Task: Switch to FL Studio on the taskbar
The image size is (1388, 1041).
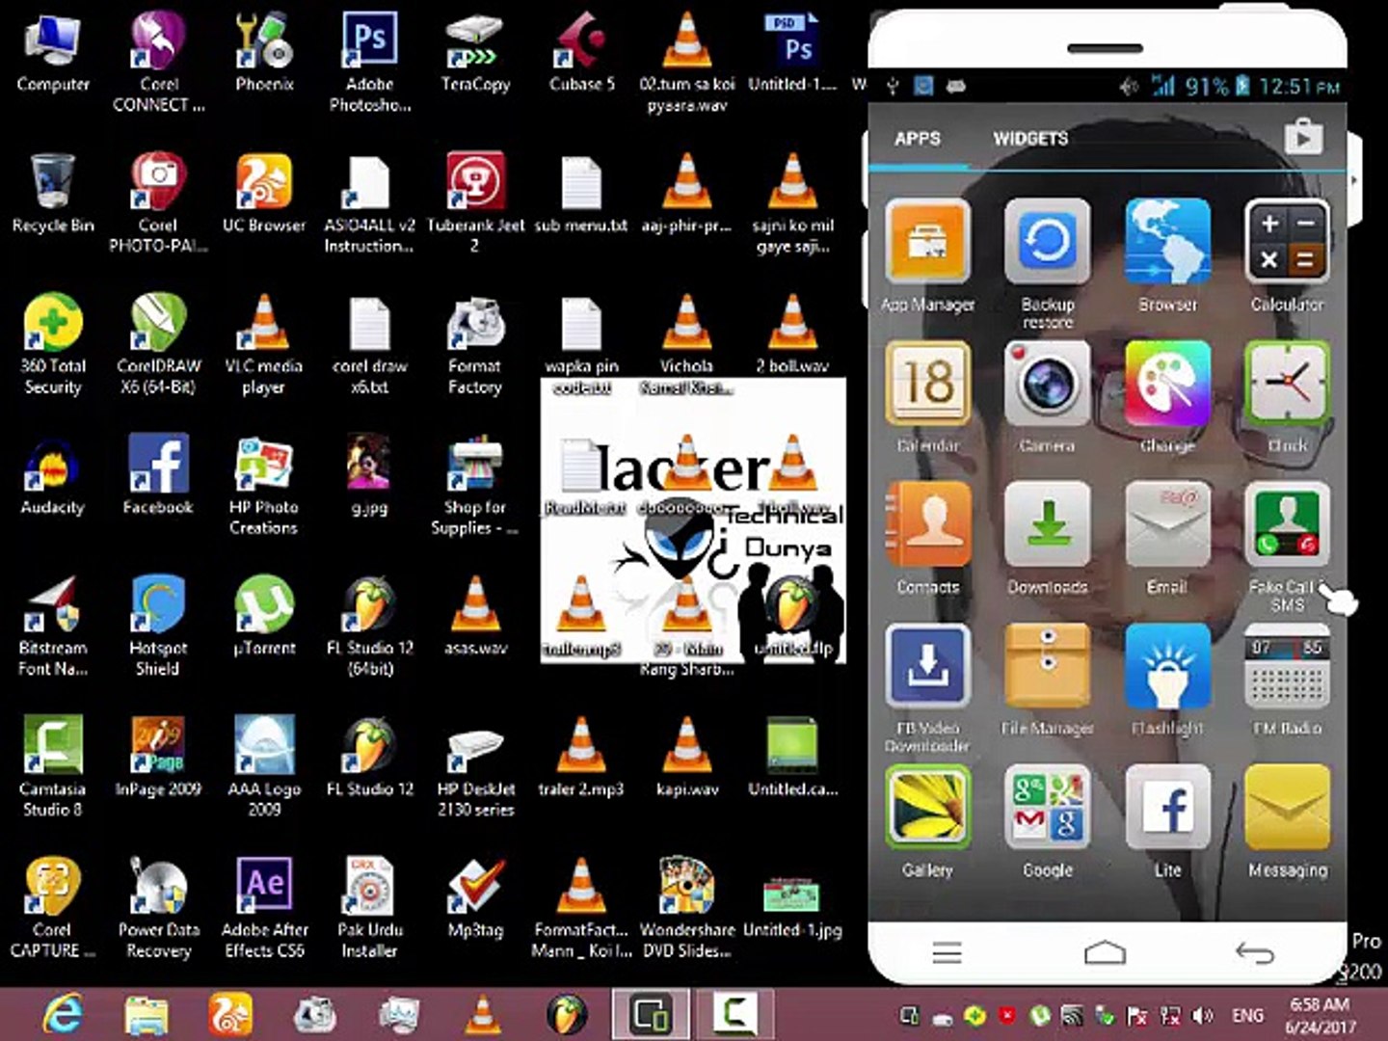Action: click(x=567, y=1014)
